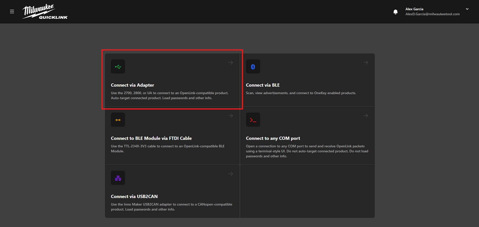The height and width of the screenshot is (227, 479).
Task: Click the AlexD.Garcia@milwaukeetool.com email text
Action: point(433,14)
